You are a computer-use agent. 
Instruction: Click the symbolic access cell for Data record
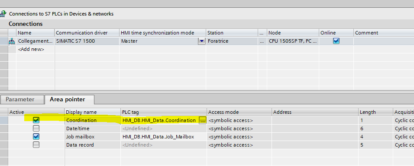[x=239, y=145]
